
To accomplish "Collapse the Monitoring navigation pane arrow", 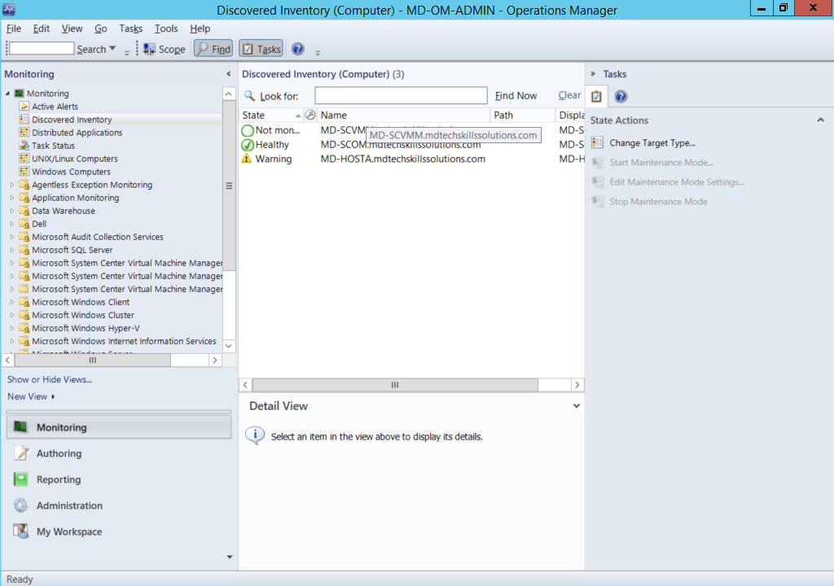I will [229, 74].
